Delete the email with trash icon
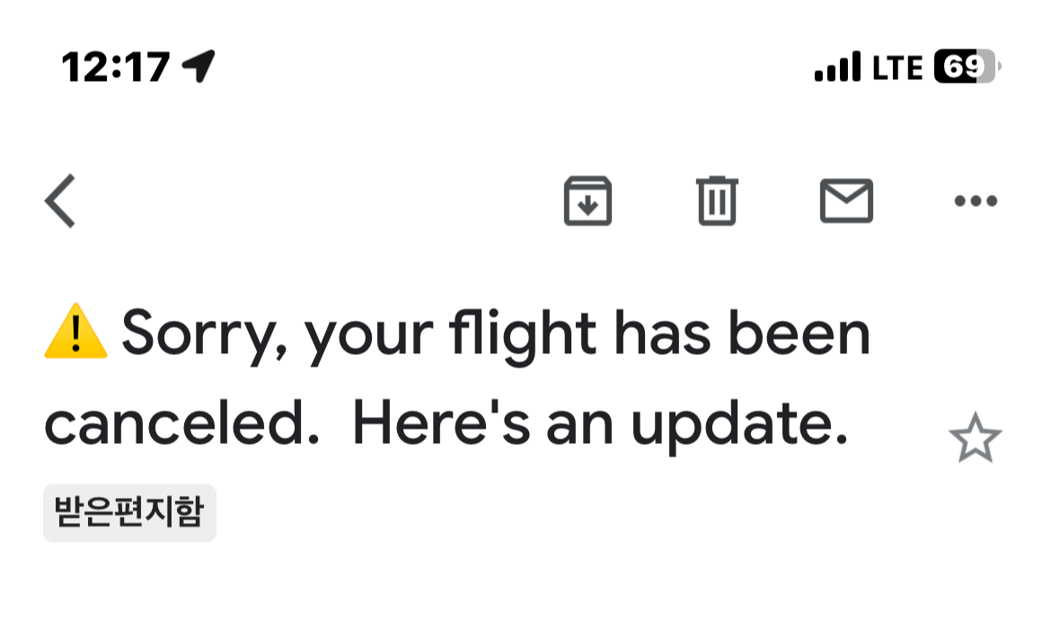 [x=717, y=201]
